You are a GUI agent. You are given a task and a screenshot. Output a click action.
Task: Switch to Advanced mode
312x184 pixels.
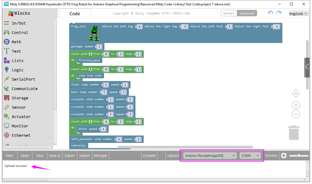(247, 13)
